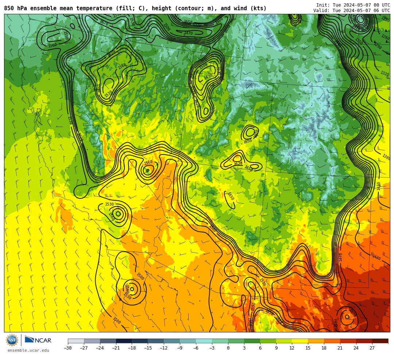Open the ensemble.ucar.edu link text

(28, 351)
